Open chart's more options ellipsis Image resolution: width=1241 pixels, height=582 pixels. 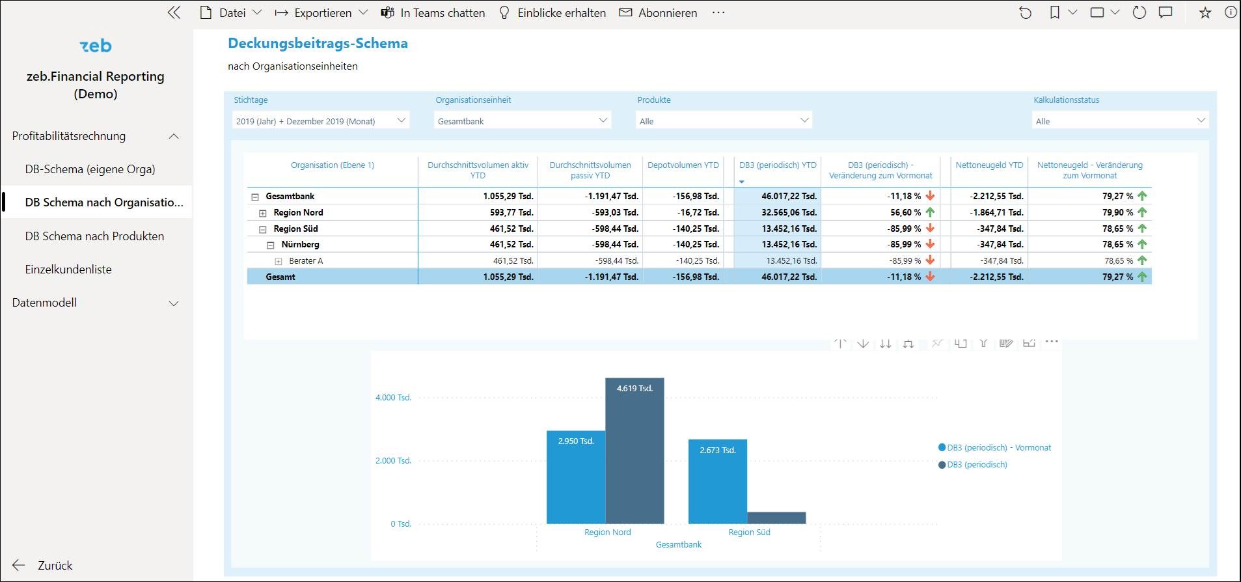tap(1052, 342)
